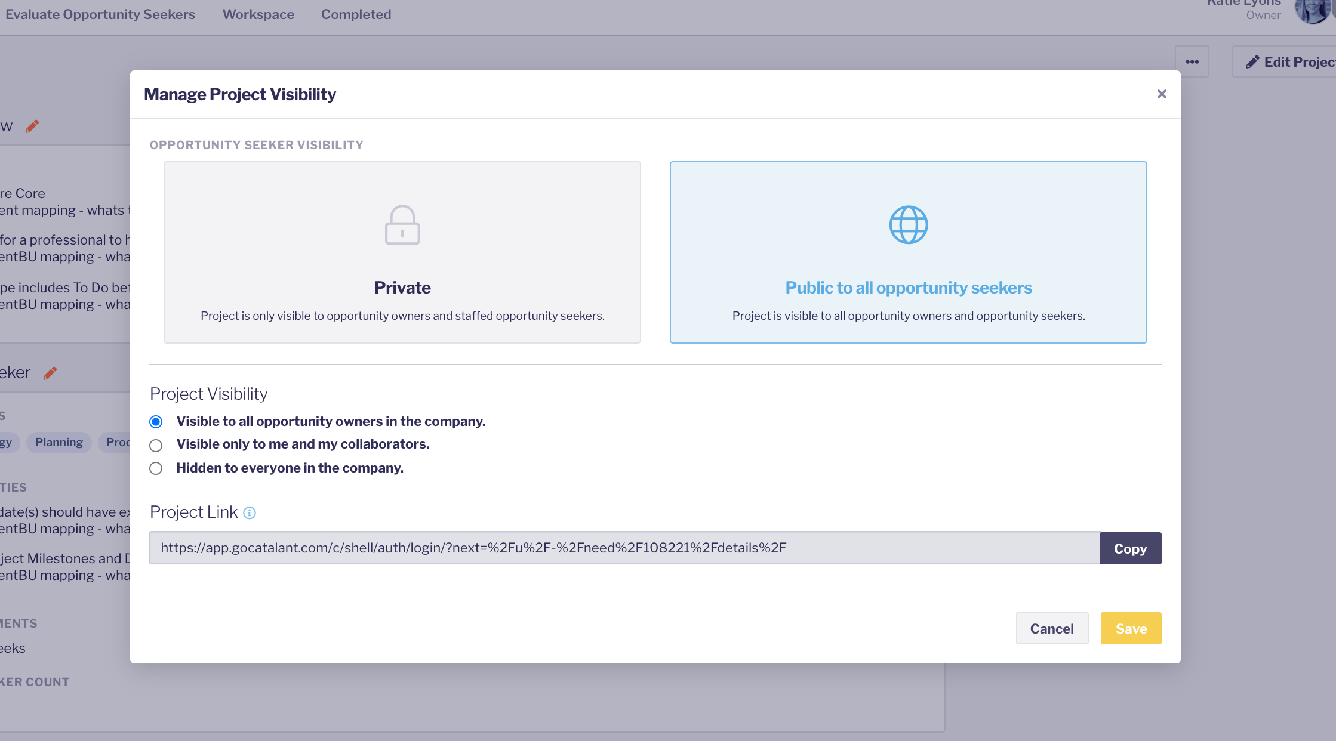This screenshot has height=741, width=1336.
Task: Select 'Visible only to me and my collaborators'
Action: 156,445
